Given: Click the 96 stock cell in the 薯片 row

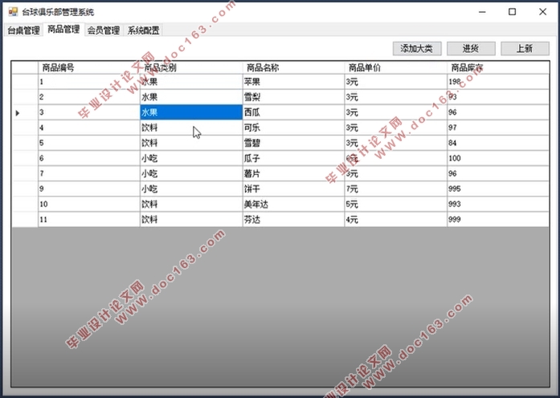Looking at the screenshot, I should coord(498,173).
